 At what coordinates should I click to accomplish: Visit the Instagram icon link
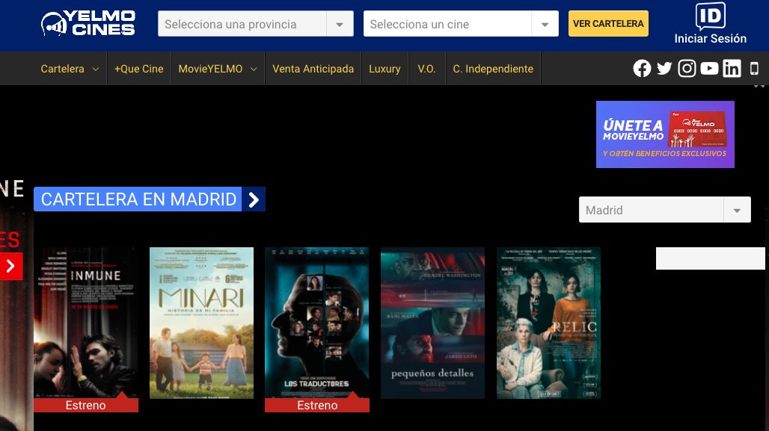687,69
